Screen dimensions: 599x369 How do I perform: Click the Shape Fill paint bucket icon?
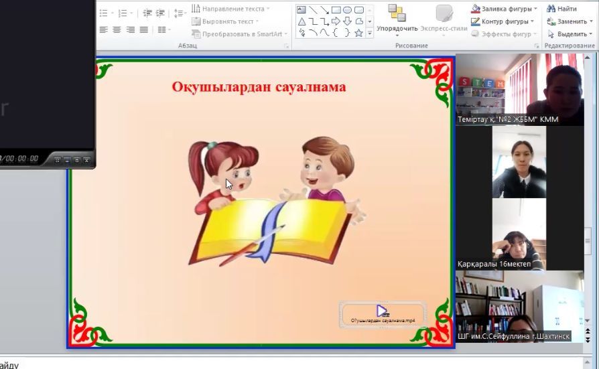476,9
